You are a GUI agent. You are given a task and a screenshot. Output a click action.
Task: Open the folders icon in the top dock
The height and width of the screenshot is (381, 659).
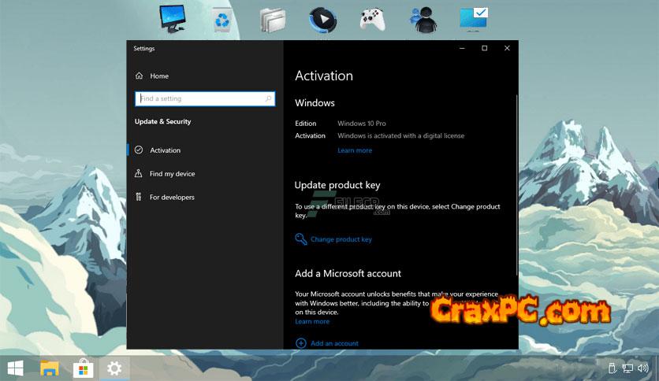272,19
